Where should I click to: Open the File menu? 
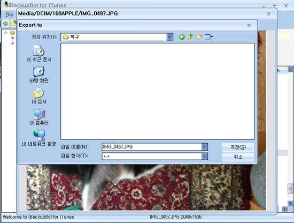(x=9, y=14)
